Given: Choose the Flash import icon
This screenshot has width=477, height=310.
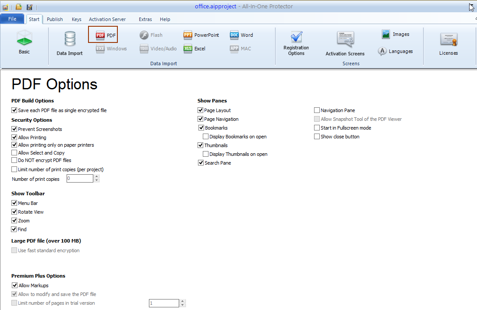Looking at the screenshot, I should click(144, 35).
